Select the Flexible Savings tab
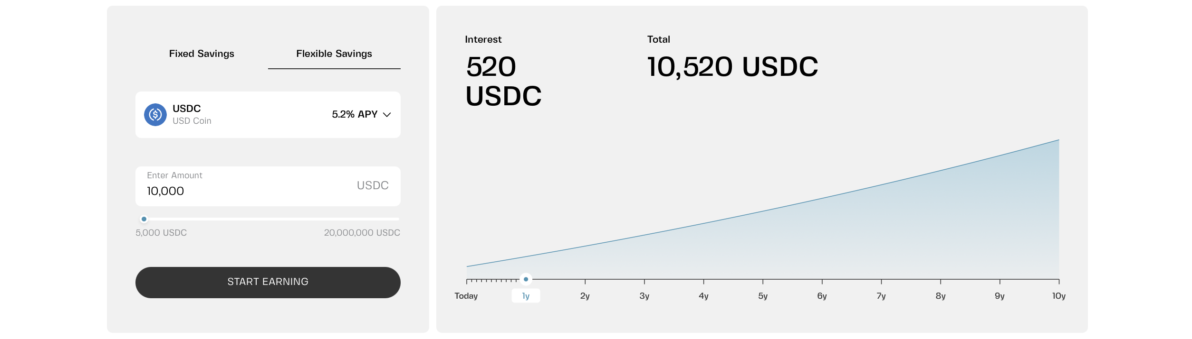 334,54
